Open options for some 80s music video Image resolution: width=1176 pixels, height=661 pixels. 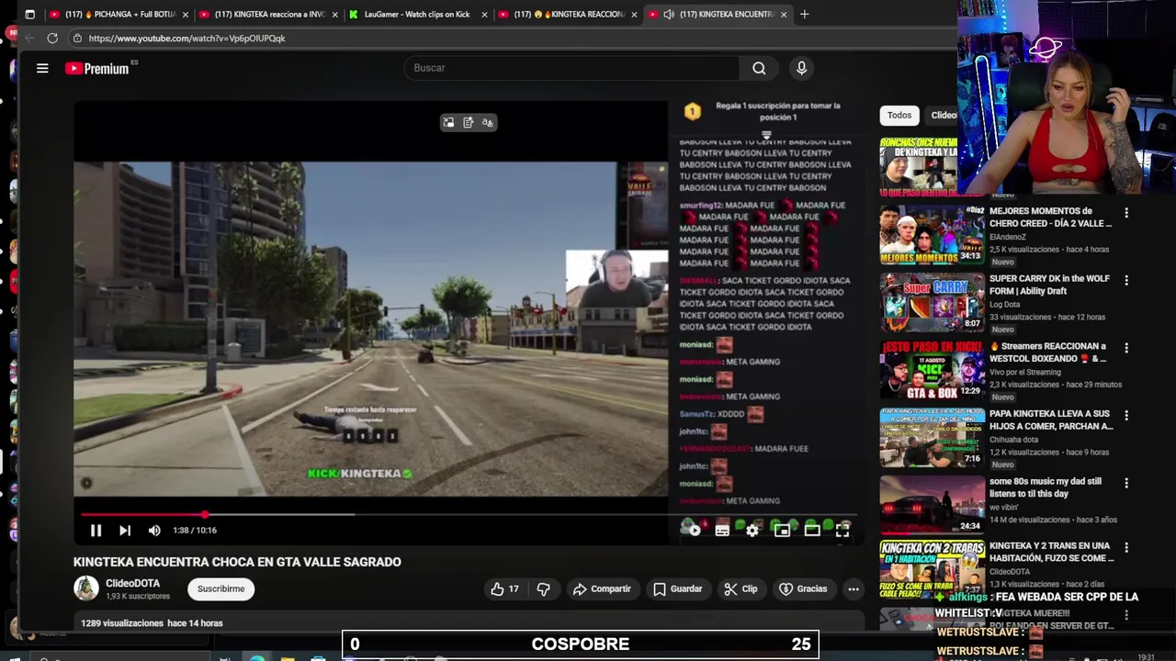(1126, 483)
